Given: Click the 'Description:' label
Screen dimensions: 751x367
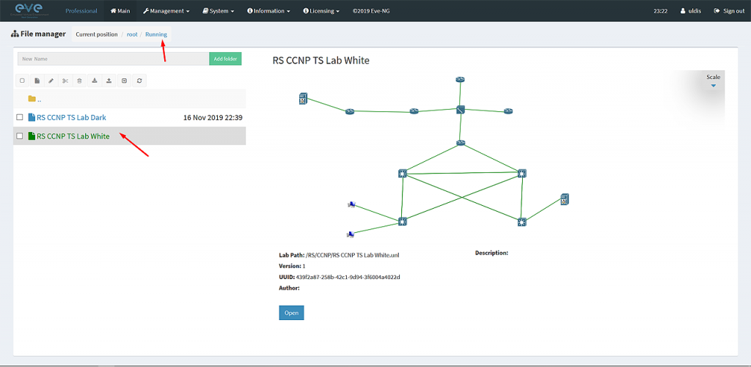Looking at the screenshot, I should (491, 253).
